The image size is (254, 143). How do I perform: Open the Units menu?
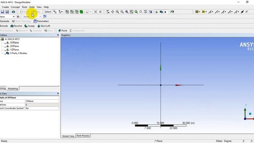(x=32, y=7)
